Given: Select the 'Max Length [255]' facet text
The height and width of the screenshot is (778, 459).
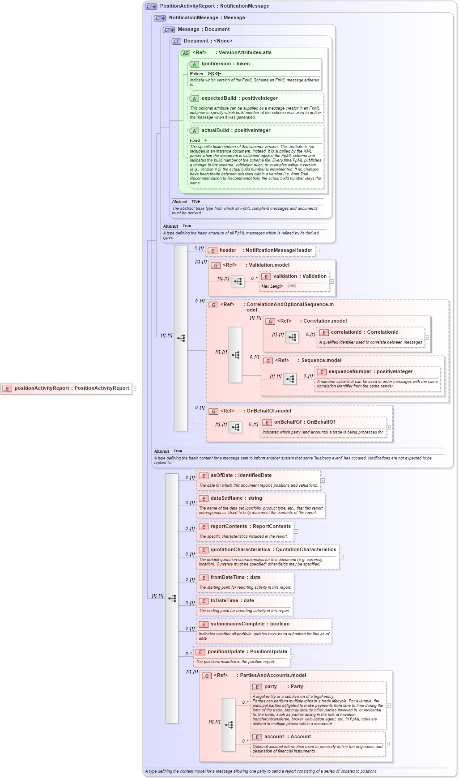Looking at the screenshot, I should tap(279, 286).
